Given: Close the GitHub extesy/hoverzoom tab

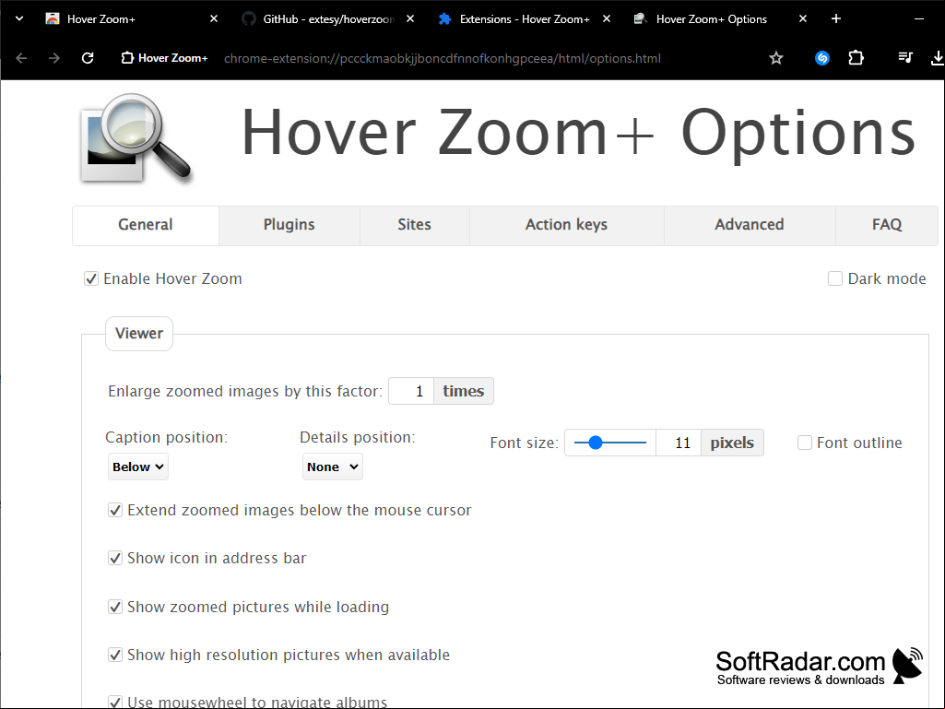Looking at the screenshot, I should 410,18.
